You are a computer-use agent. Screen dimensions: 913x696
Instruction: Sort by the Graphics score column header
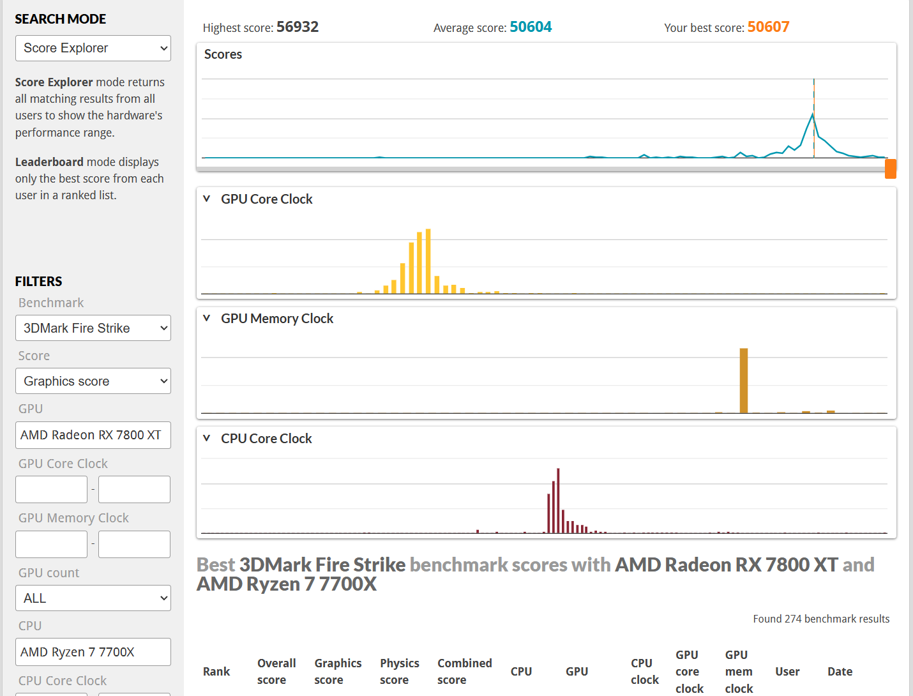[x=338, y=672]
